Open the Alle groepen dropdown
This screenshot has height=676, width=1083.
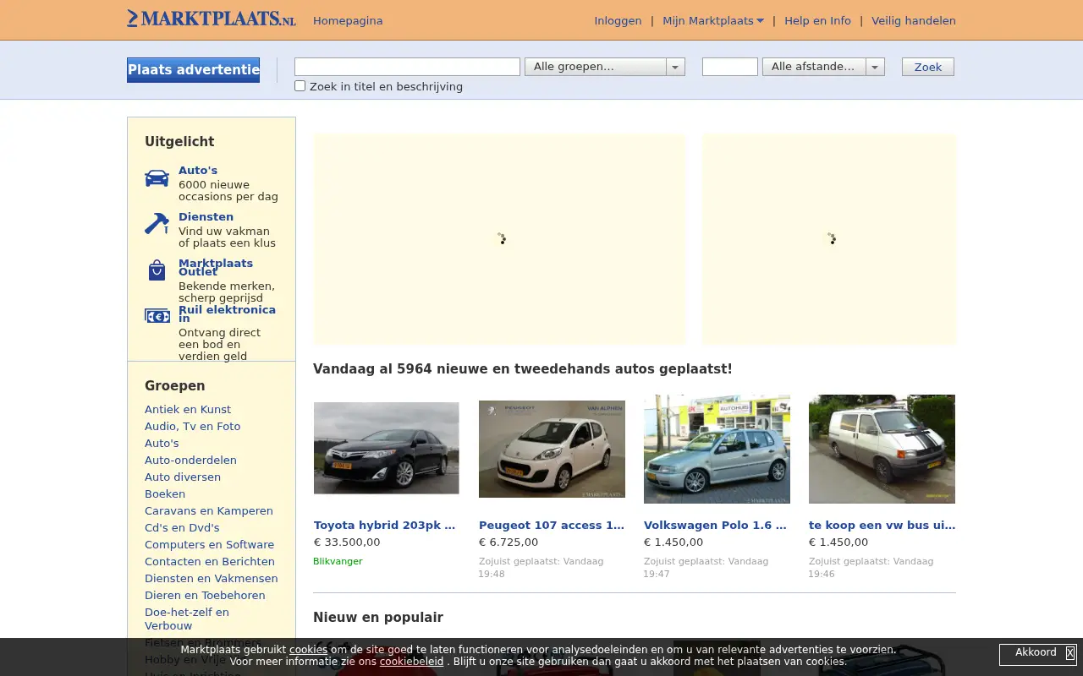coord(604,67)
